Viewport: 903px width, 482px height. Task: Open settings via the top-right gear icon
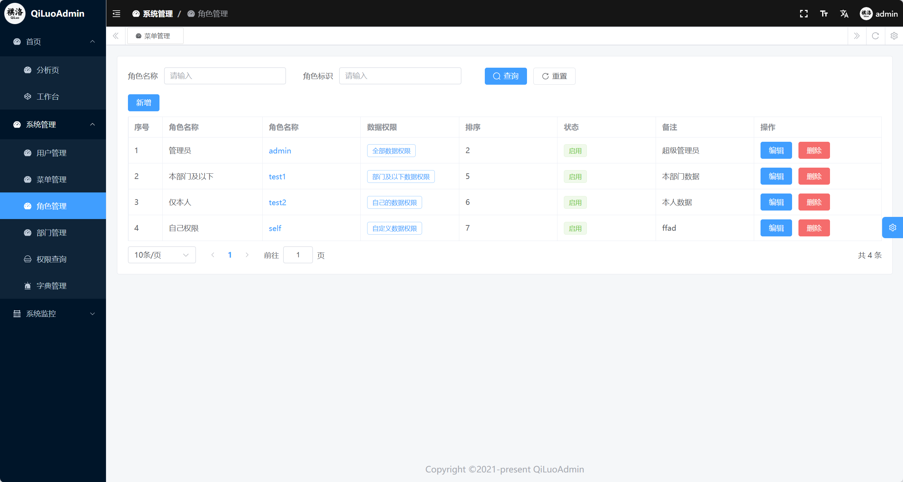click(894, 36)
